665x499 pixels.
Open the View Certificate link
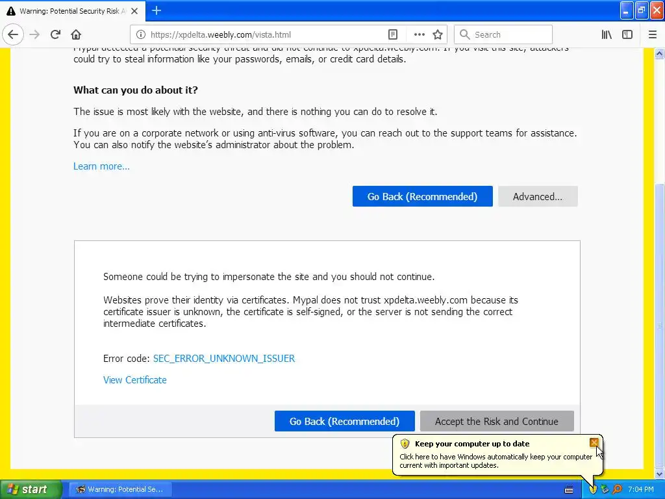(x=135, y=379)
